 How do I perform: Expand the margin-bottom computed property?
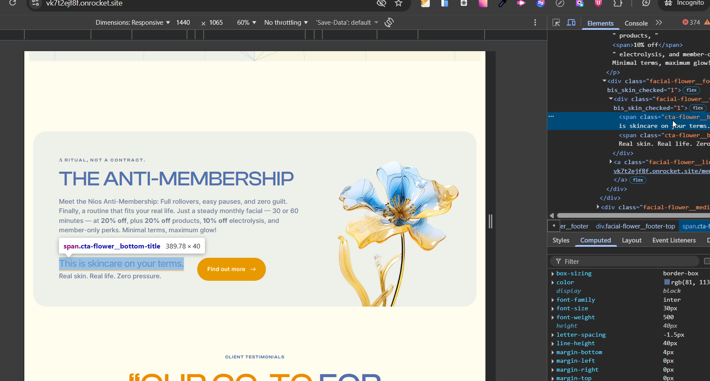552,352
